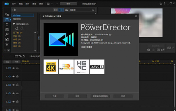
Task: Click the Redo arrow icon
Action: [57, 4]
